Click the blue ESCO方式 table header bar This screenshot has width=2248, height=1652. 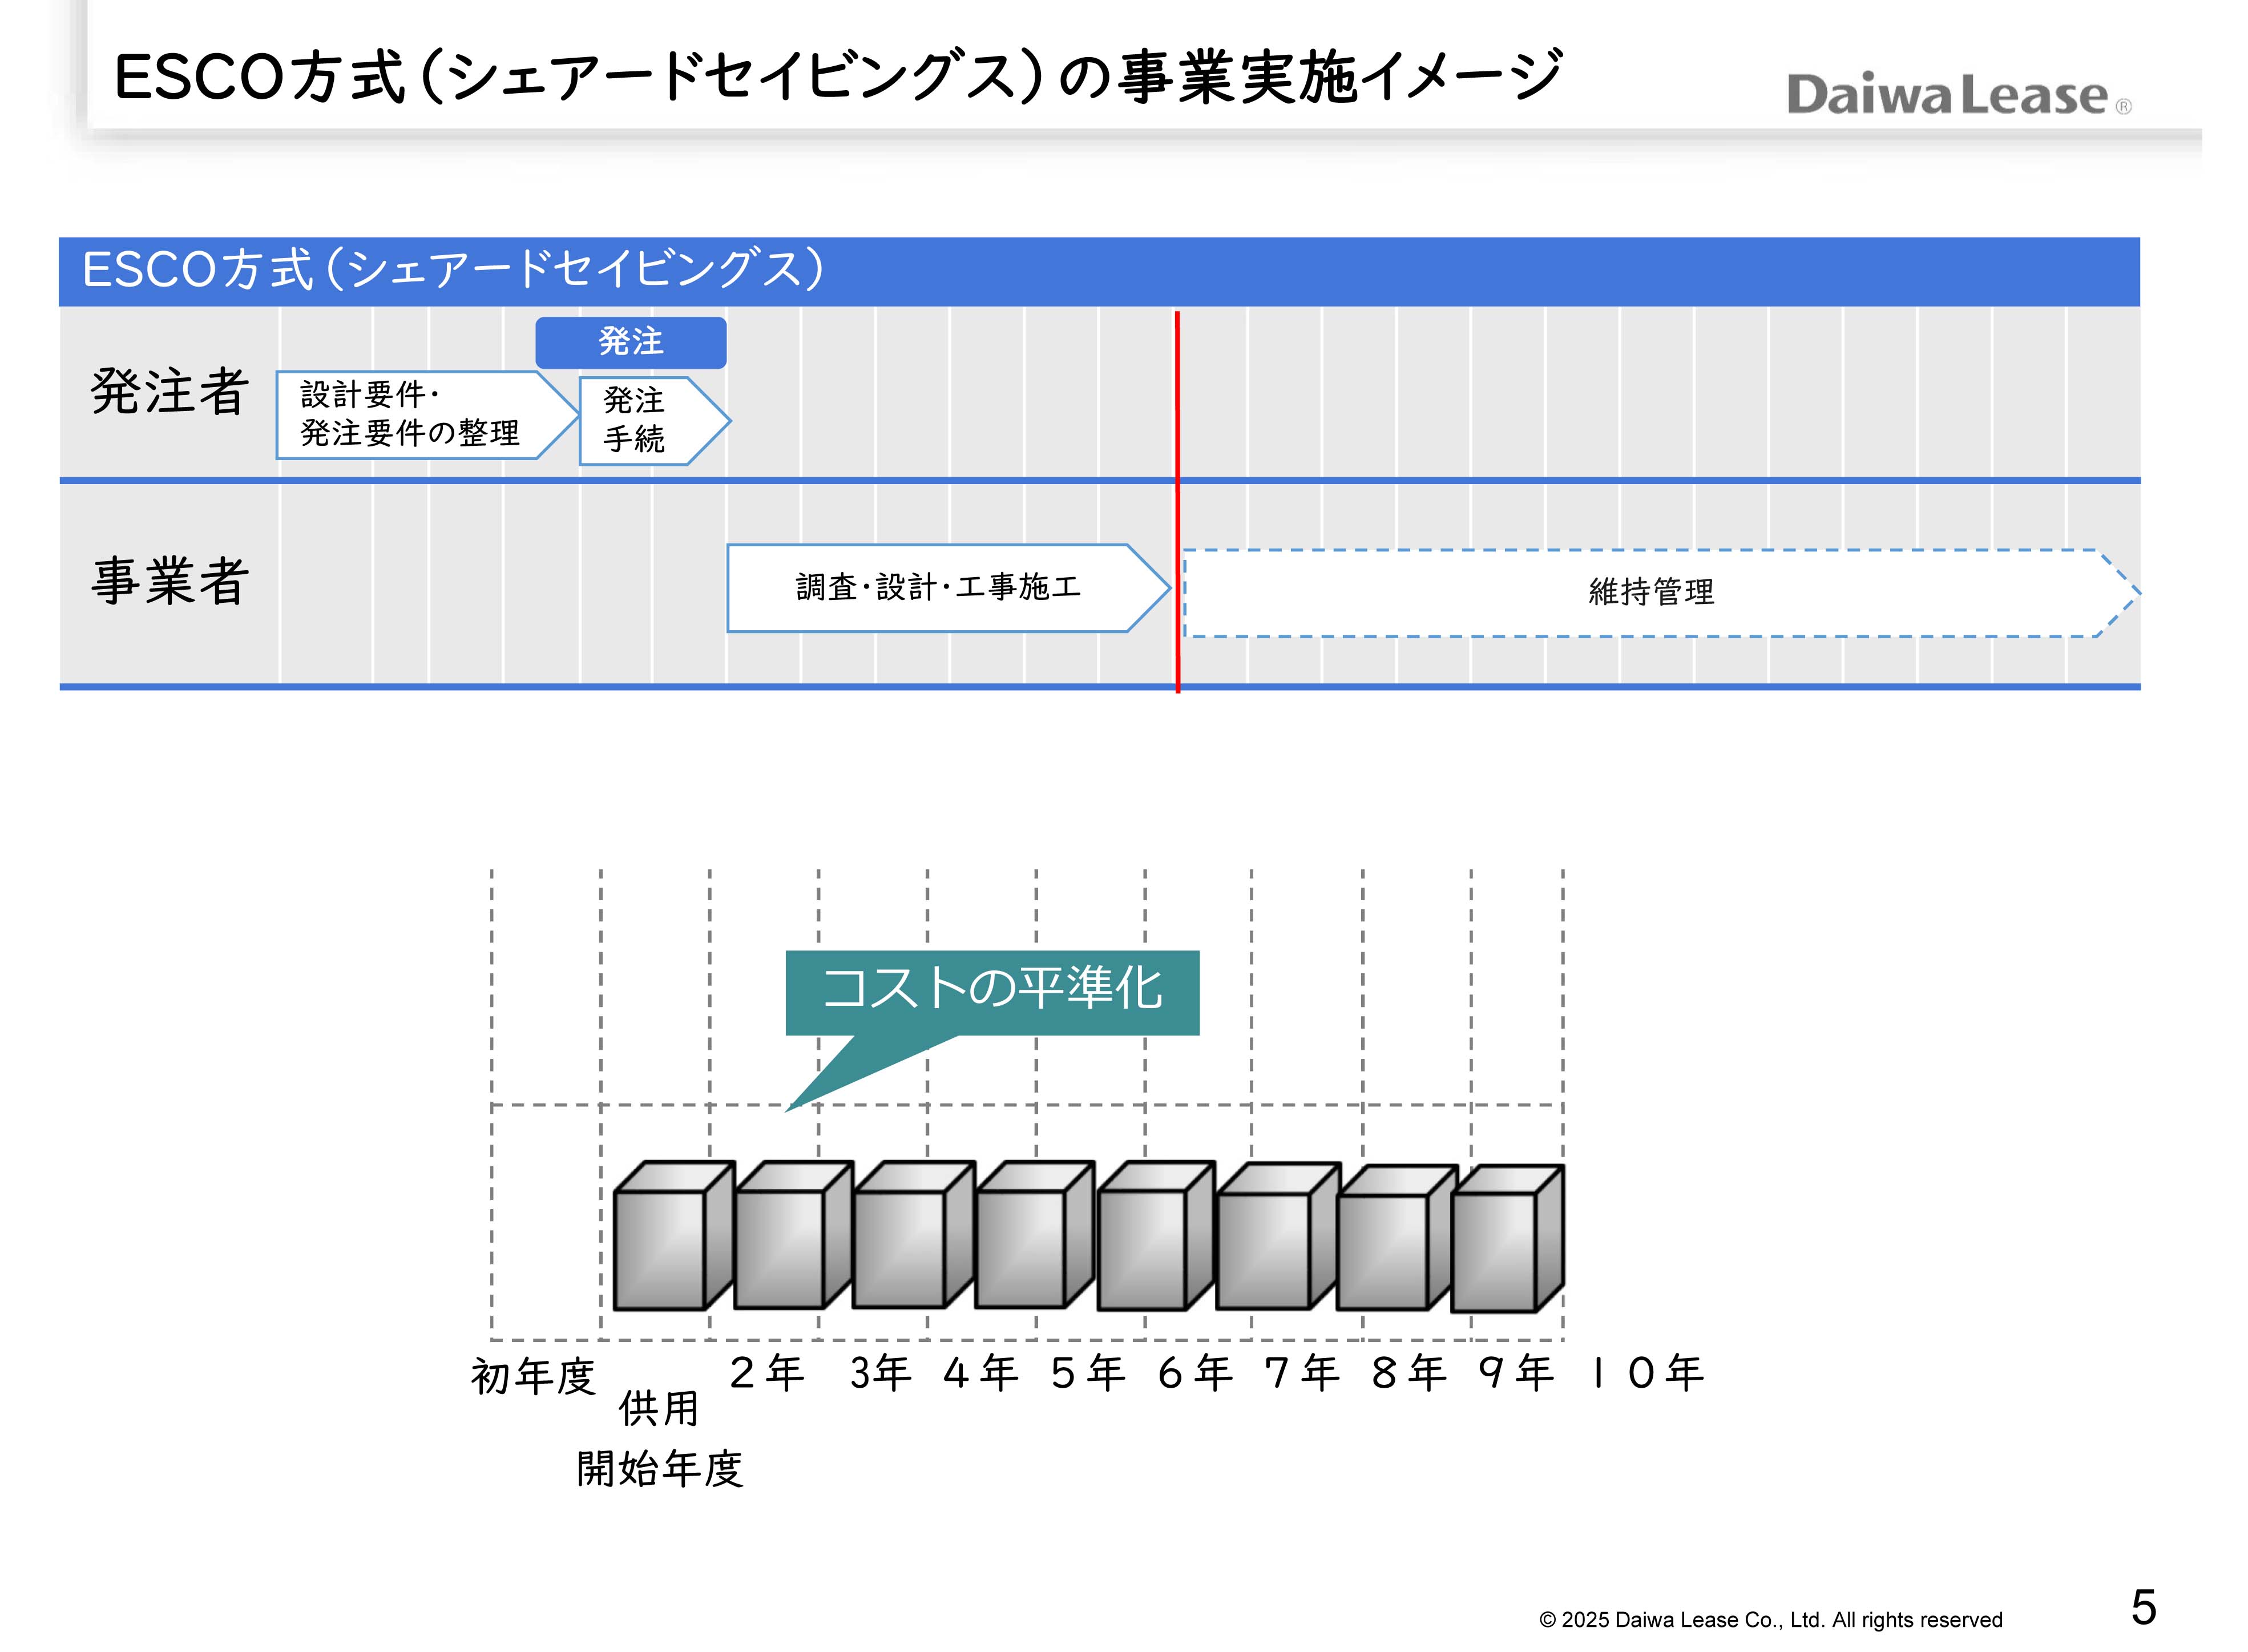1100,271
